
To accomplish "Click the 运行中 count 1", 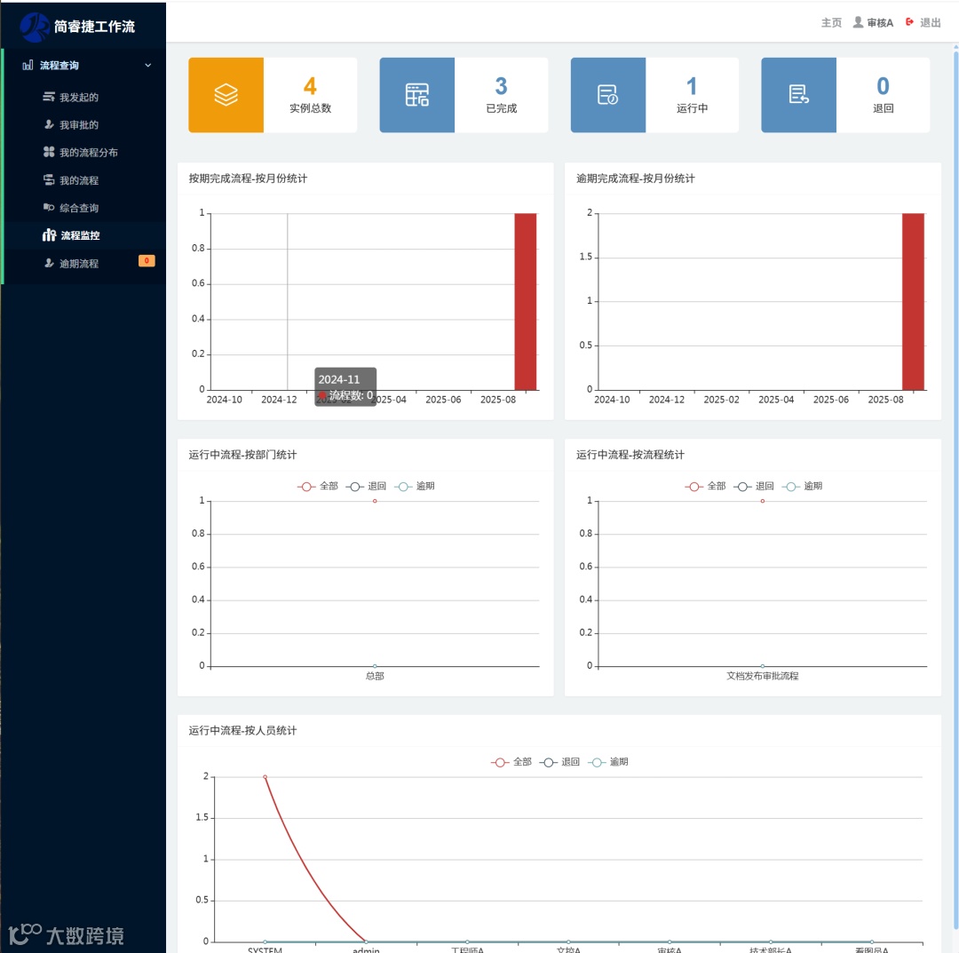I will coord(692,86).
